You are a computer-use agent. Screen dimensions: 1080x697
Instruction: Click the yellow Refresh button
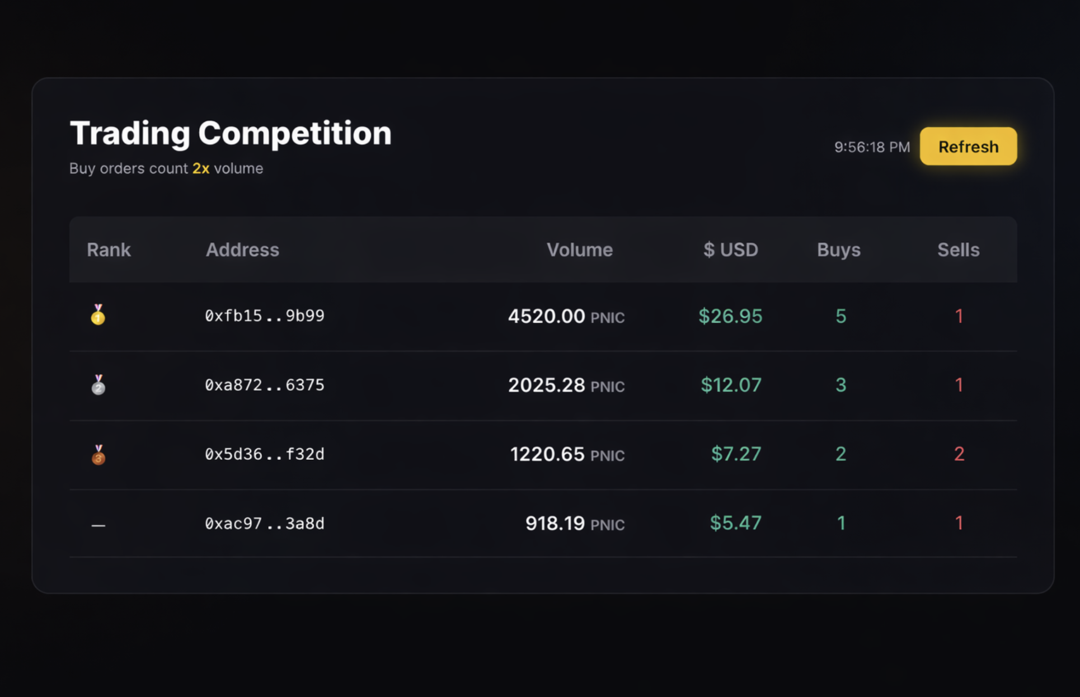pyautogui.click(x=968, y=147)
